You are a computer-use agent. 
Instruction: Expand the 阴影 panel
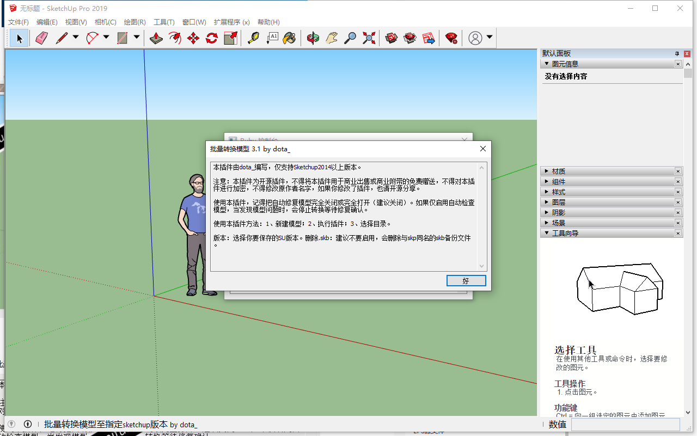point(546,213)
